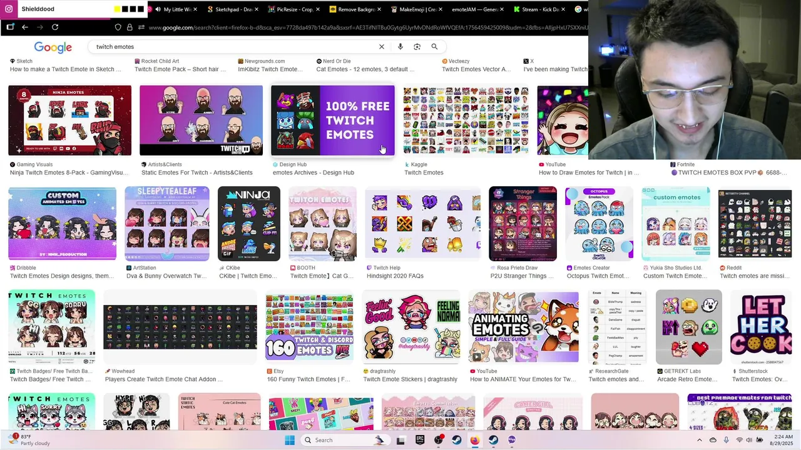Open Task View on the taskbar
Screen dimensions: 801x450
400,440
